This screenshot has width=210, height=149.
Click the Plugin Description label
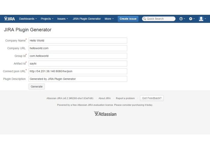click(x=14, y=79)
